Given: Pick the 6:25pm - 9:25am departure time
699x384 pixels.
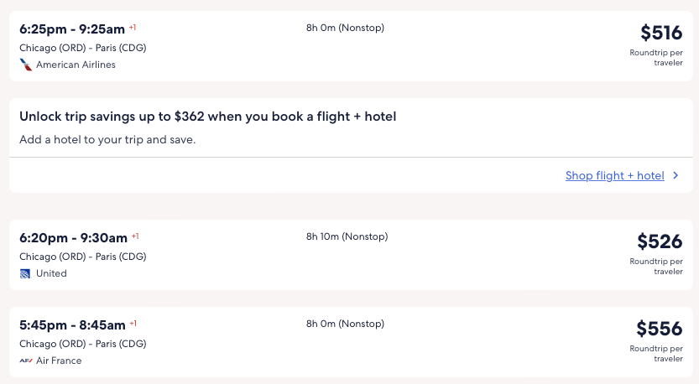Looking at the screenshot, I should 72,29.
